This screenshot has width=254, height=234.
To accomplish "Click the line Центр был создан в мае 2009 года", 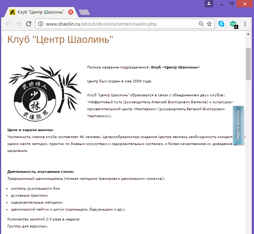I will pos(120,81).
